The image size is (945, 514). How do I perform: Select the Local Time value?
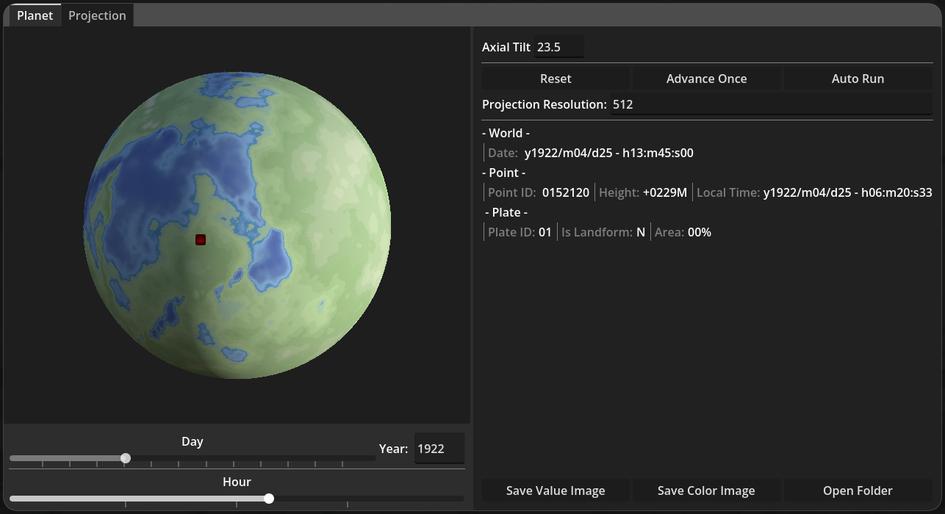click(x=847, y=192)
